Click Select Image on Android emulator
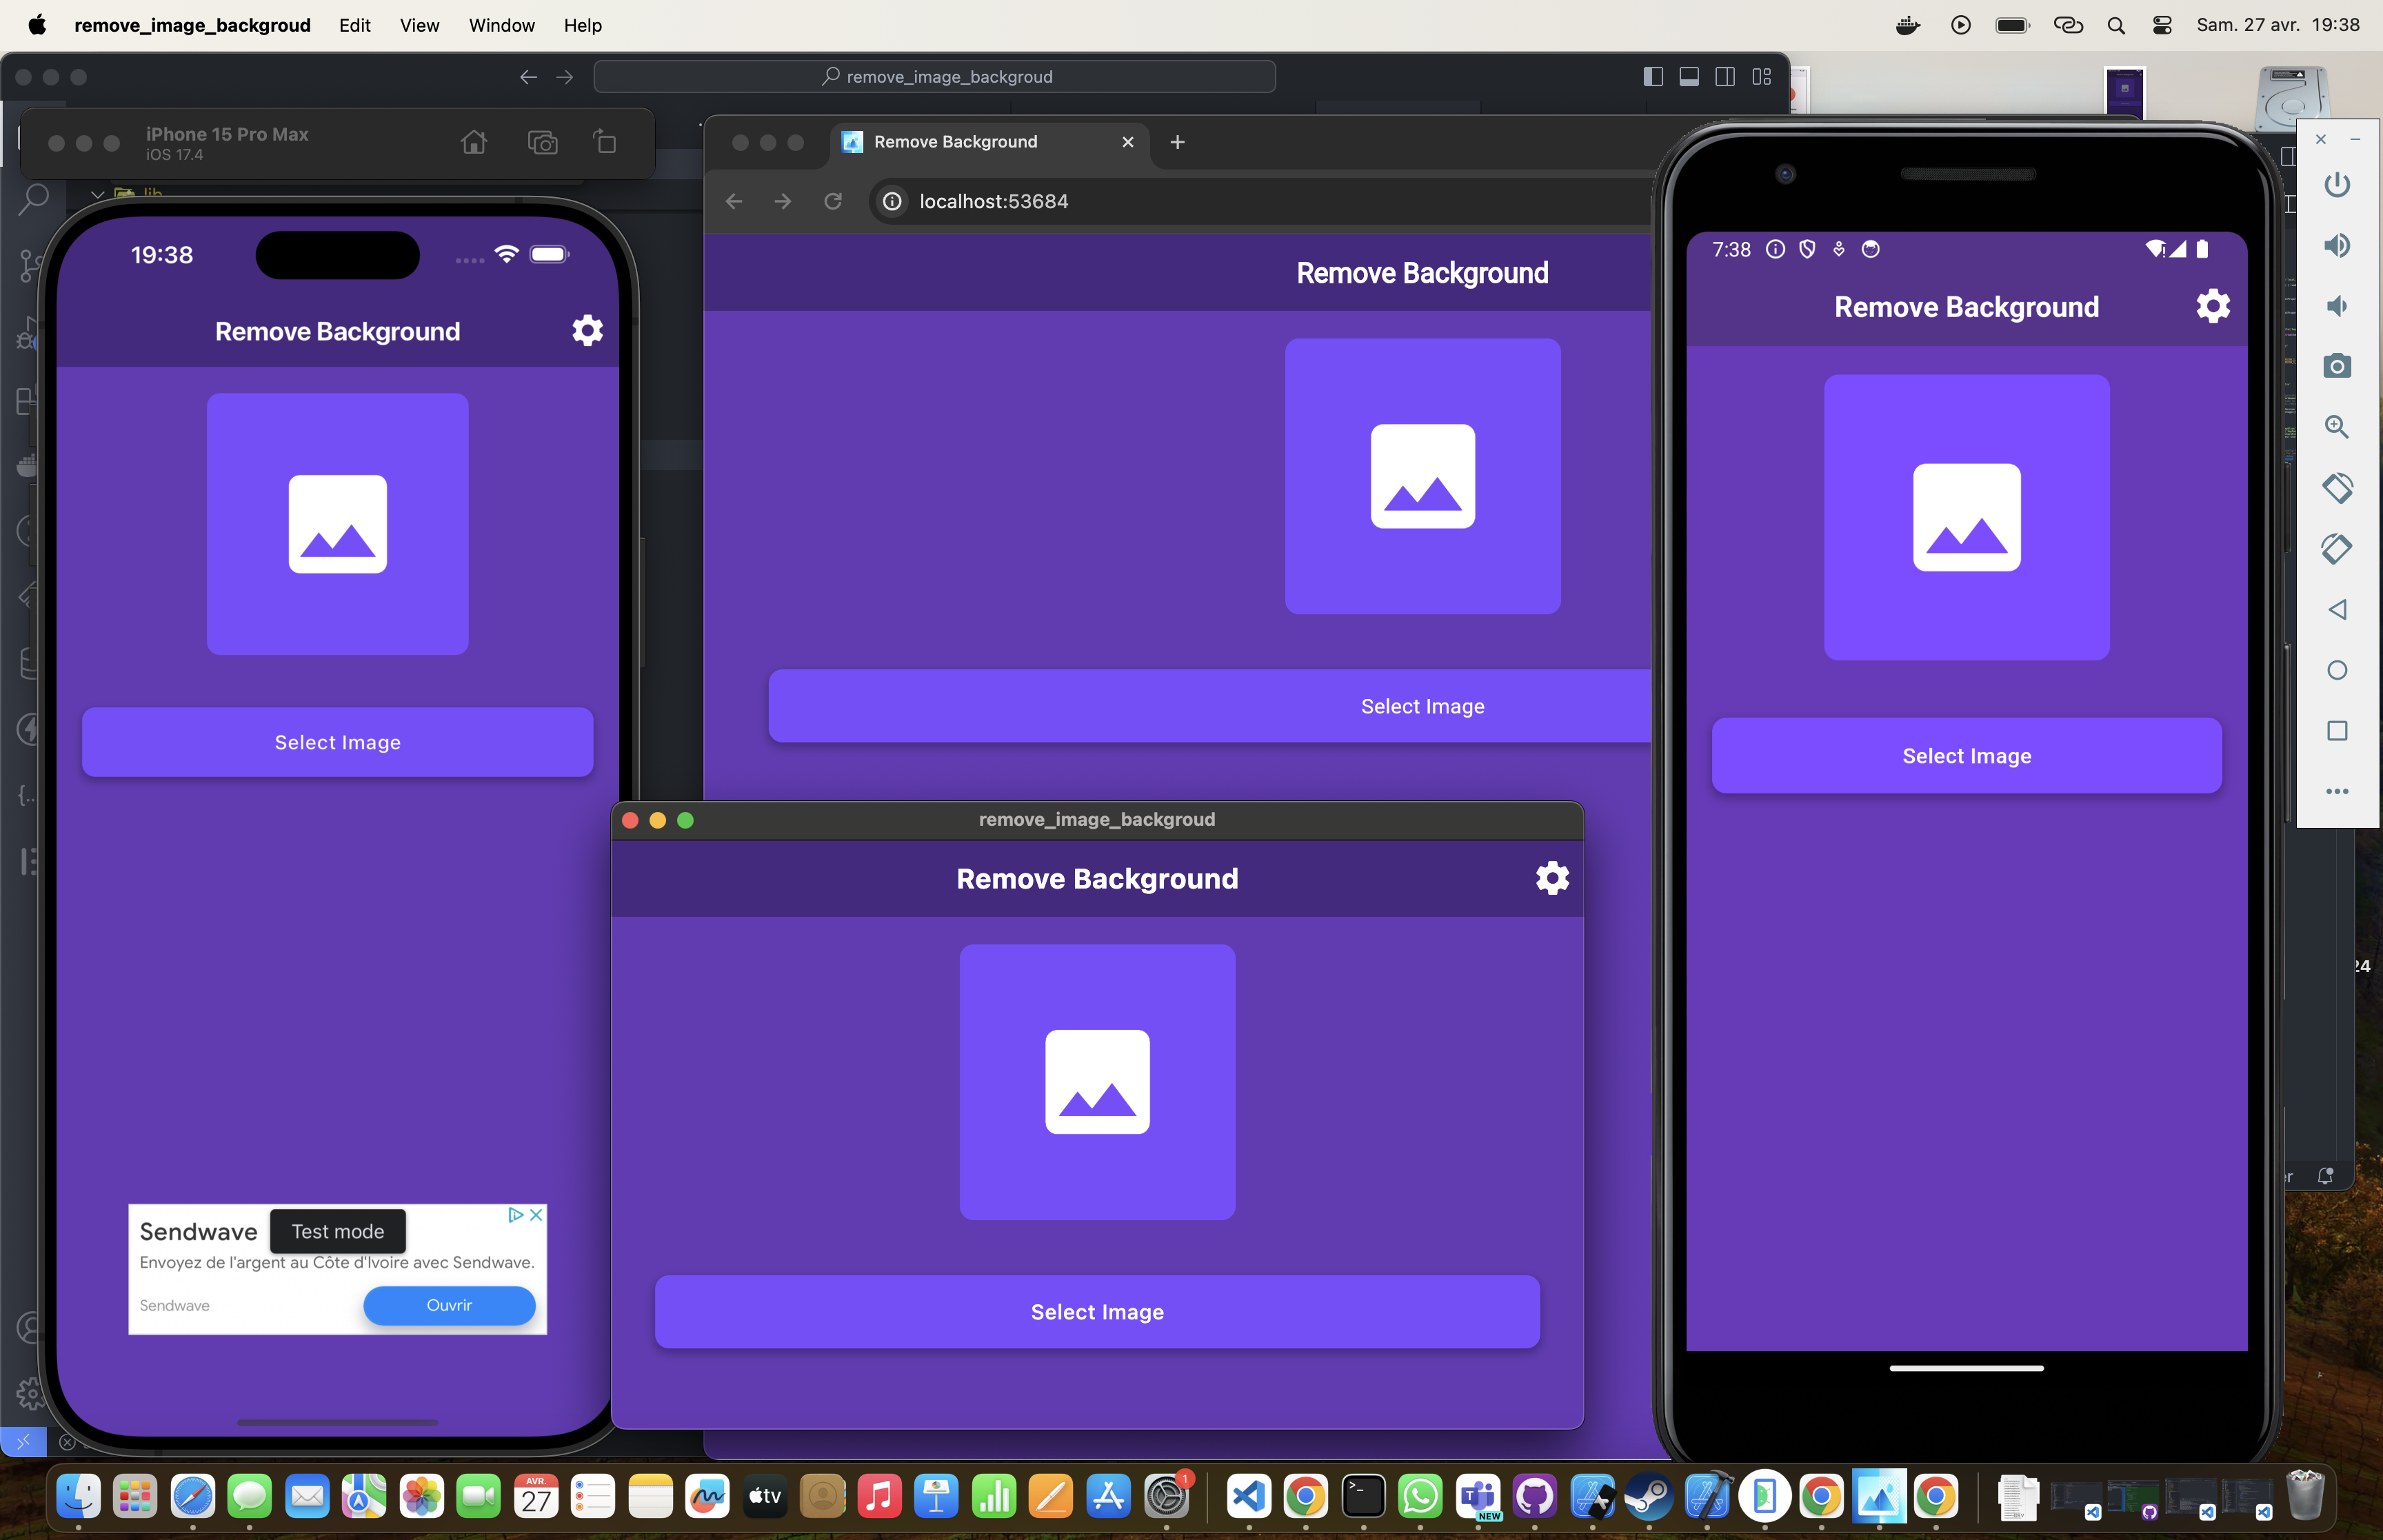Viewport: 2383px width, 1540px height. pyautogui.click(x=1965, y=756)
